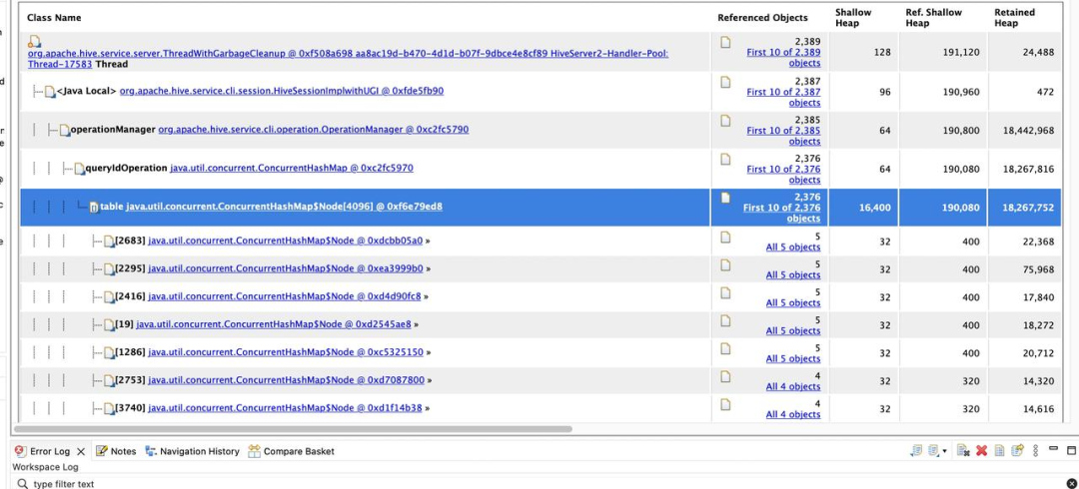Click page icon in [1286] row Referenced Objects

point(725,348)
